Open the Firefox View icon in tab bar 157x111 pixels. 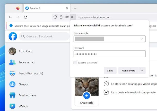click(18, 8)
